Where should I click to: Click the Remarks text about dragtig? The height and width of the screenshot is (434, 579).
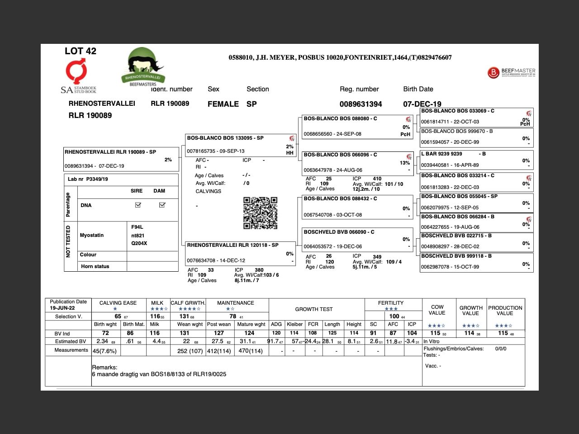point(159,374)
